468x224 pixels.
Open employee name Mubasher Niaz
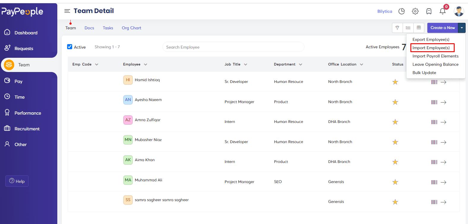(x=148, y=140)
